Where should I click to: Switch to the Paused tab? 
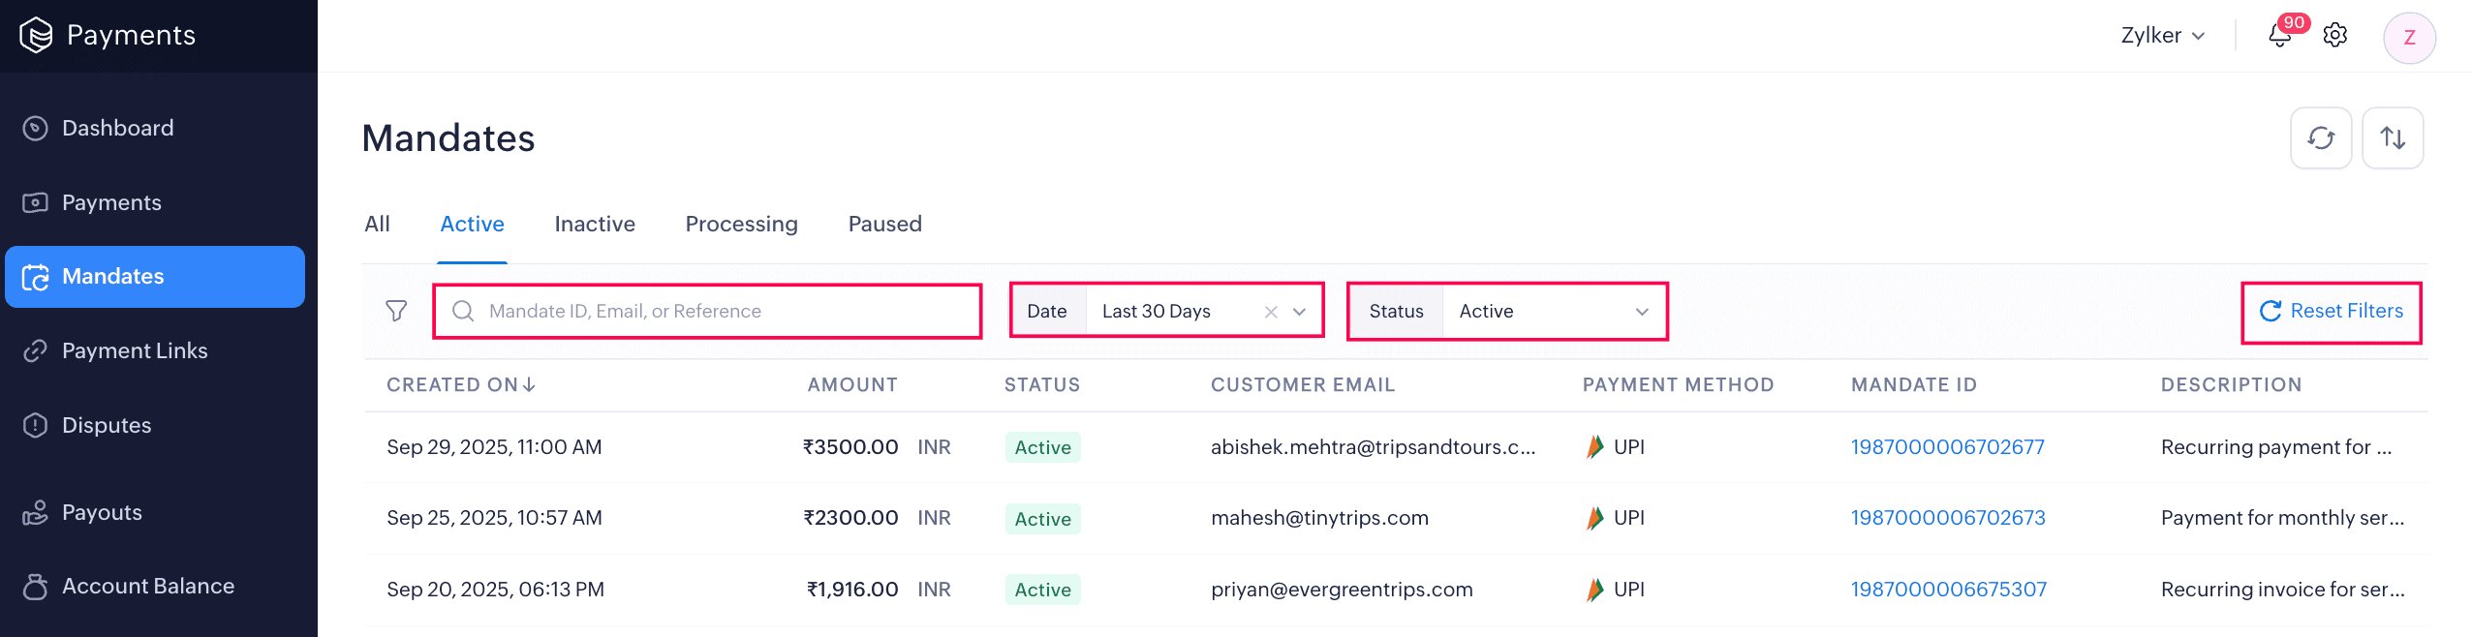pos(884,224)
